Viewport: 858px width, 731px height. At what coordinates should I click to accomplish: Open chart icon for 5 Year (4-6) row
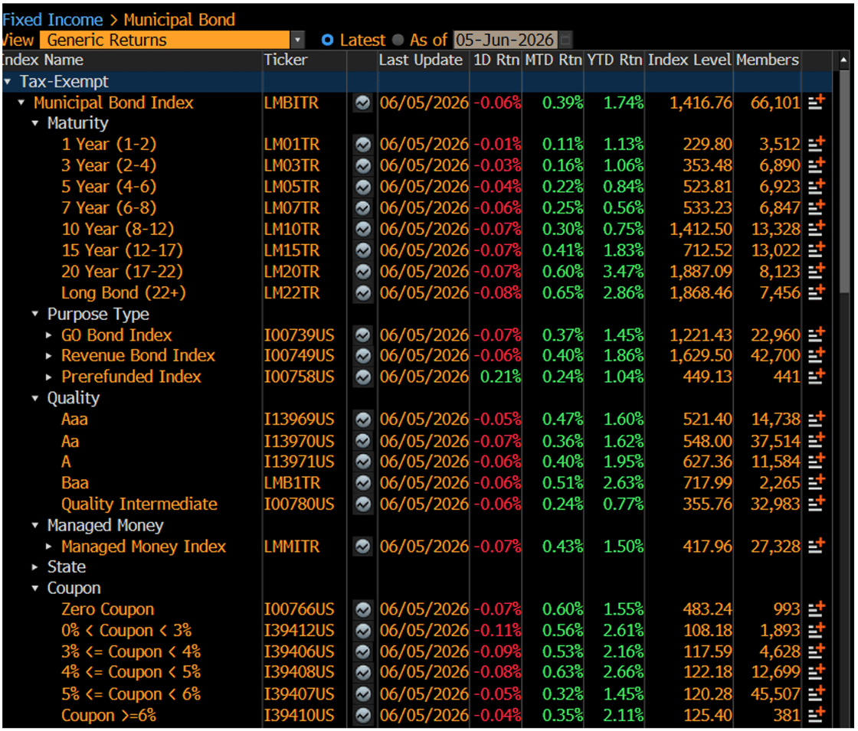[x=362, y=187]
